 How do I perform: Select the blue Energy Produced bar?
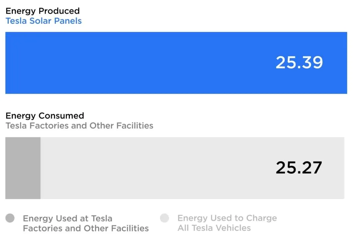[176, 63]
